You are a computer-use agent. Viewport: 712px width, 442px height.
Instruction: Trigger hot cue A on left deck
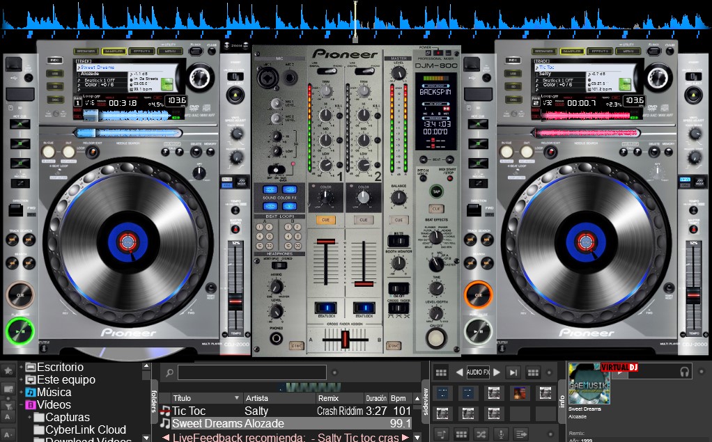click(20, 124)
